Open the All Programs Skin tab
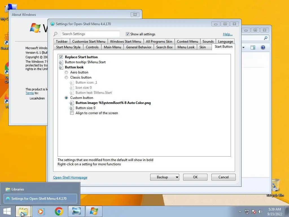This screenshot has height=217, width=289. (x=159, y=42)
